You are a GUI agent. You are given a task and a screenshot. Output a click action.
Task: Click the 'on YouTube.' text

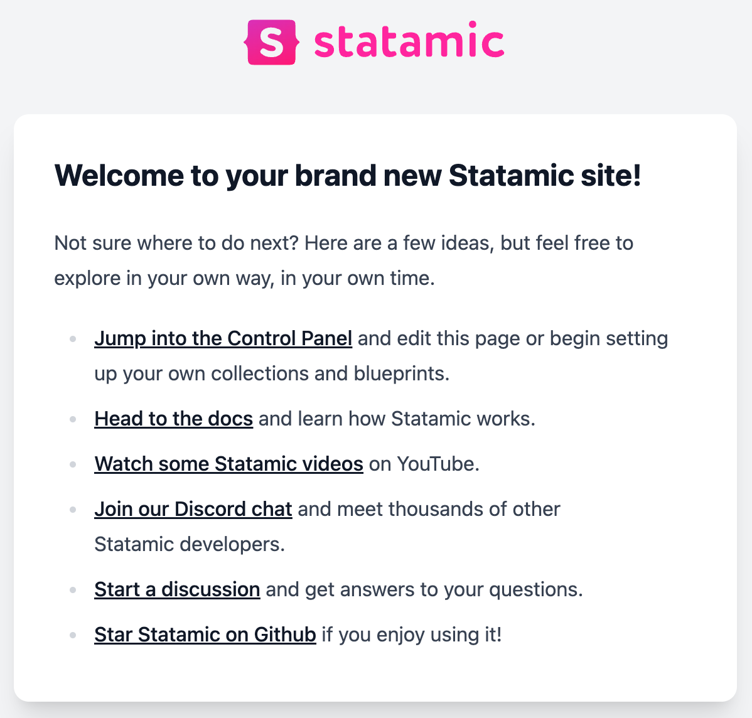424,464
